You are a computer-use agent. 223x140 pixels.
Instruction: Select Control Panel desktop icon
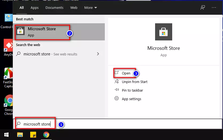(6, 21)
